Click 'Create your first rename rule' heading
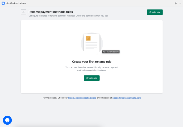 click(92, 62)
